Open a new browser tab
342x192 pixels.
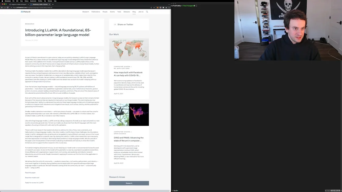53,4
